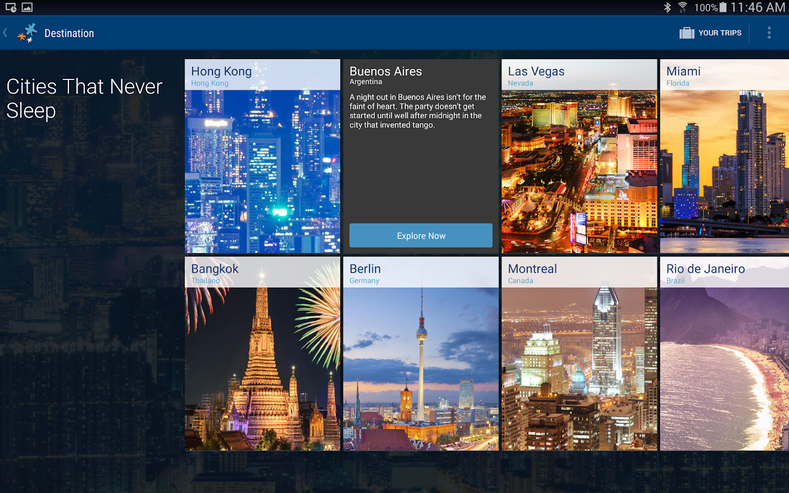Open the Montreal skyline photo
789x493 pixels.
pos(579,369)
